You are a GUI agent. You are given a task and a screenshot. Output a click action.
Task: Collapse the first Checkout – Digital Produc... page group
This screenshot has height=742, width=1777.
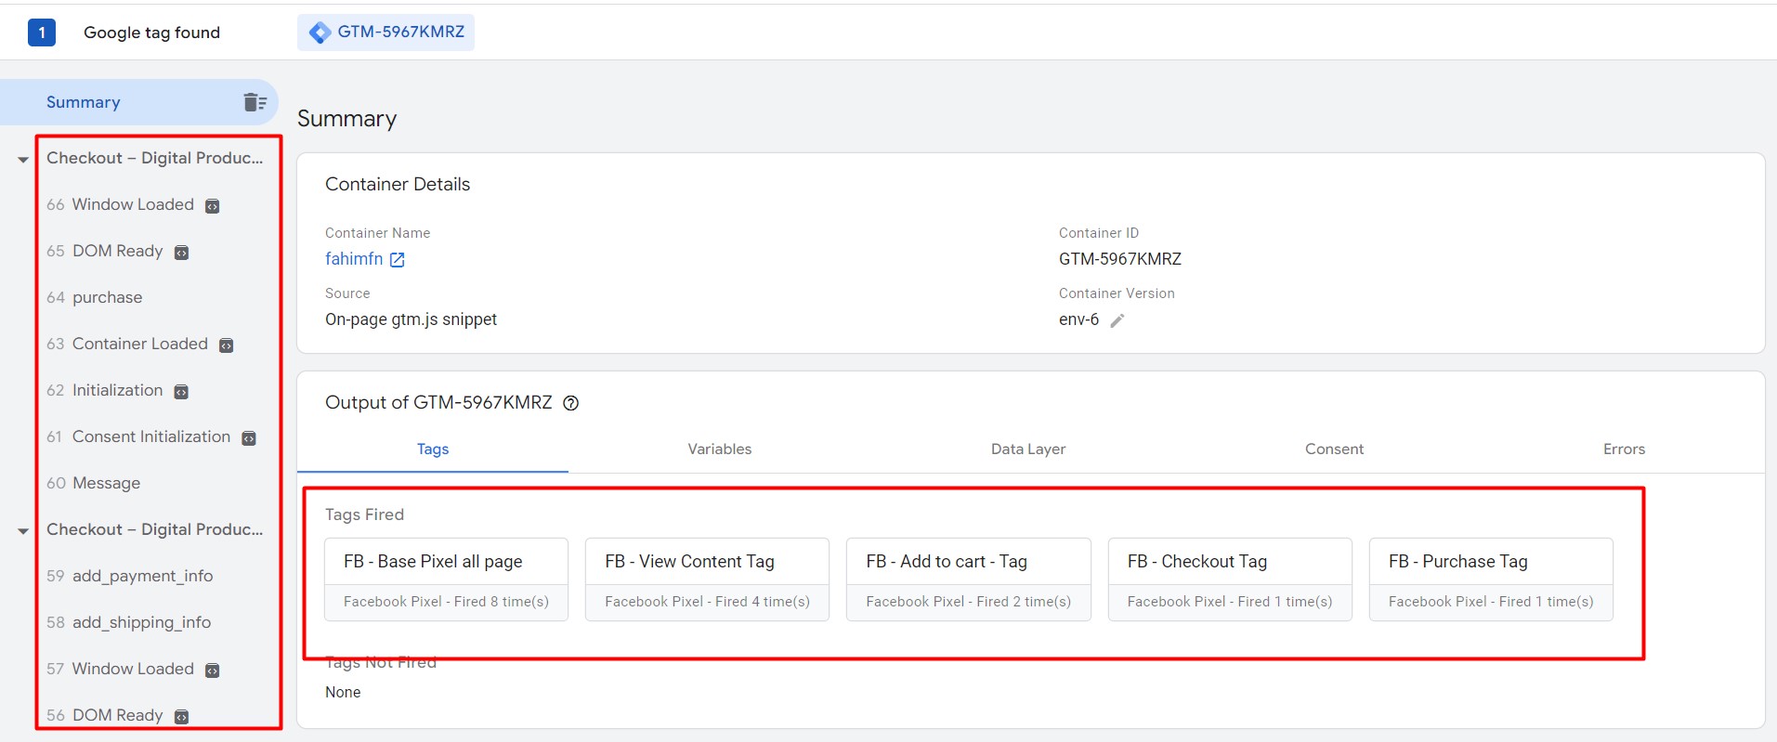coord(23,160)
